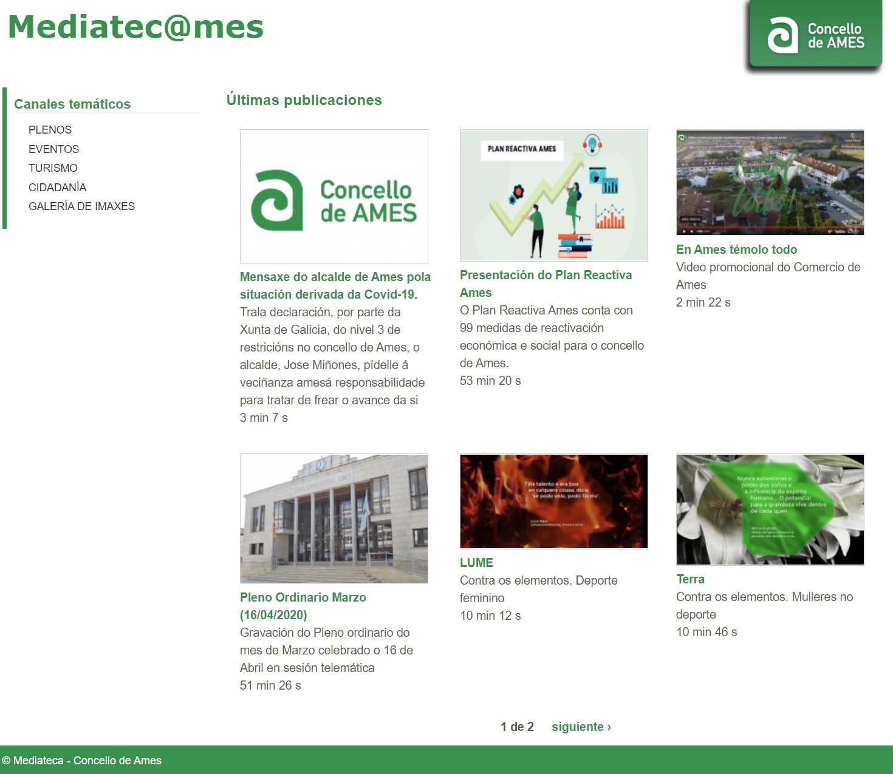This screenshot has height=774, width=893.
Task: Open the fire-themed LUME thumbnail
Action: pos(554,501)
